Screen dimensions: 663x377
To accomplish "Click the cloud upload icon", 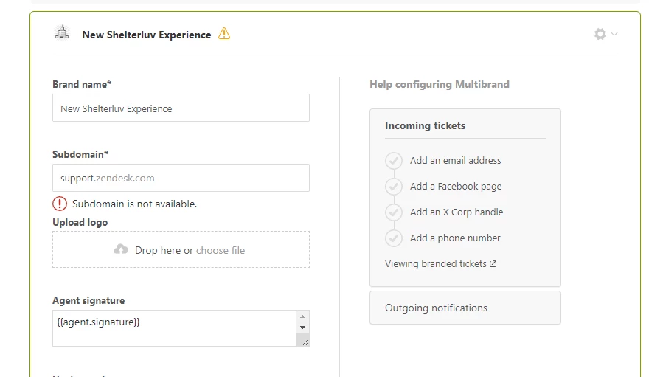I will (121, 250).
